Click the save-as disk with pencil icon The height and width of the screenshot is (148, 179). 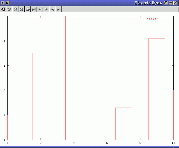[x=22, y=9]
